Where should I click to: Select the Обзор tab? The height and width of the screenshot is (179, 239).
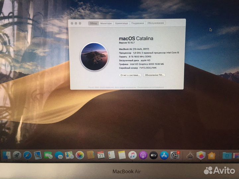coord(93,23)
